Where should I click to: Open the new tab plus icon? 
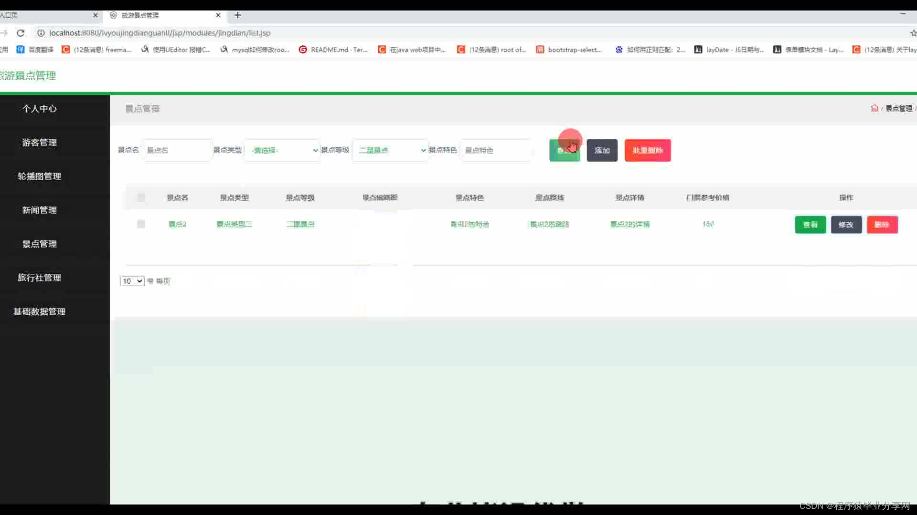(237, 15)
